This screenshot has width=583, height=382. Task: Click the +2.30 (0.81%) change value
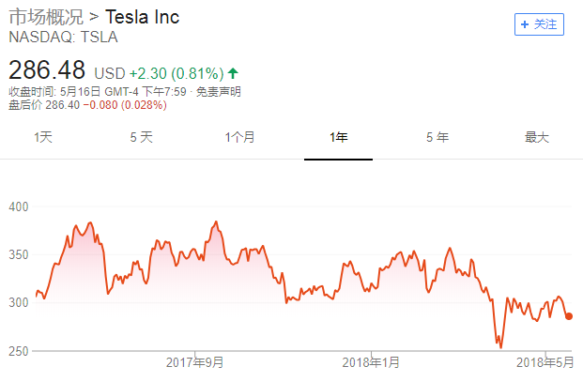point(176,72)
